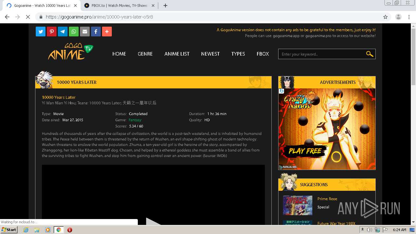Click Crazy Naruto advertisement banner
Viewport: 416px width, 234px height.
pyautogui.click(x=327, y=129)
